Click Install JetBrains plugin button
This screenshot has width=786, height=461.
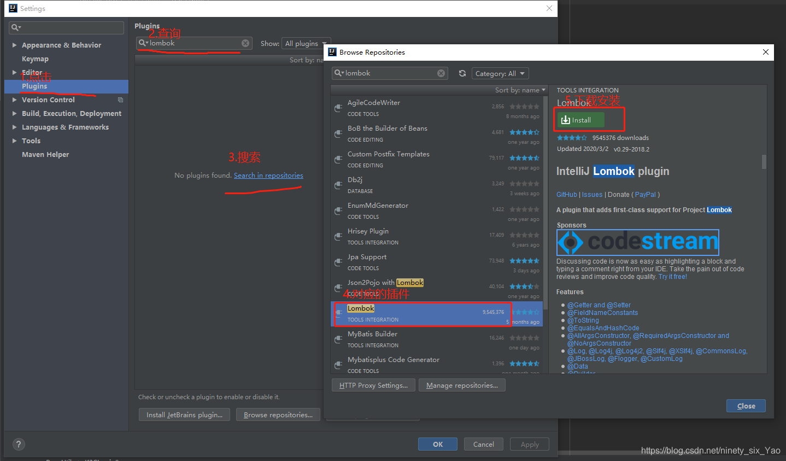tap(184, 415)
